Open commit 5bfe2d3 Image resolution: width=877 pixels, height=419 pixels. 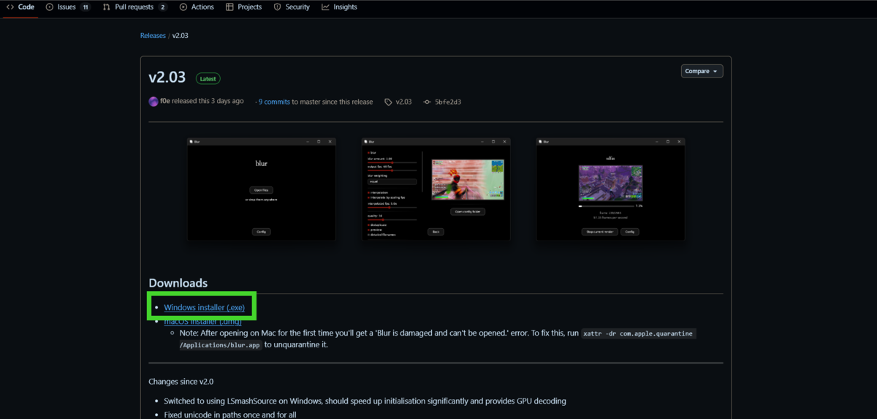click(x=448, y=102)
